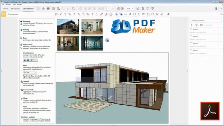Screen dimensions: 224x126
Task: Click the redo arrow icon
Action: [68, 9]
